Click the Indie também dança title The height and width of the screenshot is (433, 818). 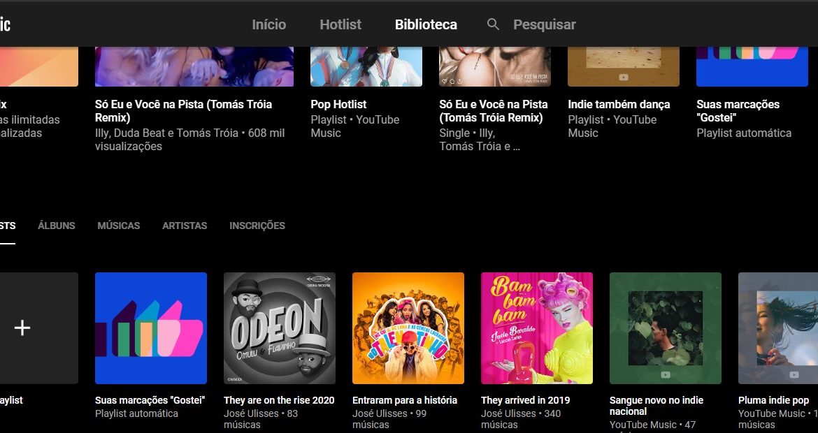(619, 104)
